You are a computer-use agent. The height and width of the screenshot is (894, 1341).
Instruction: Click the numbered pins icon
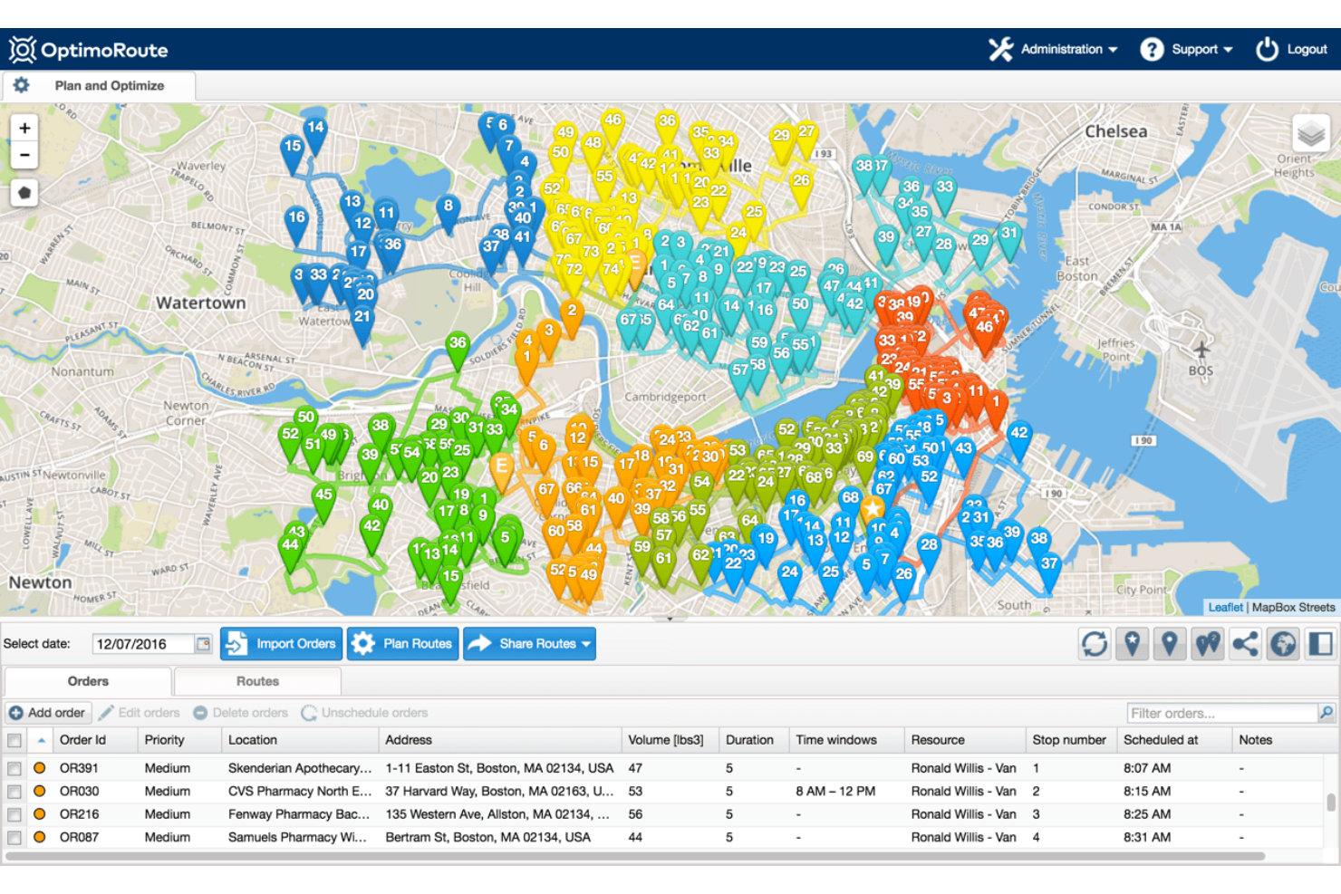1208,644
